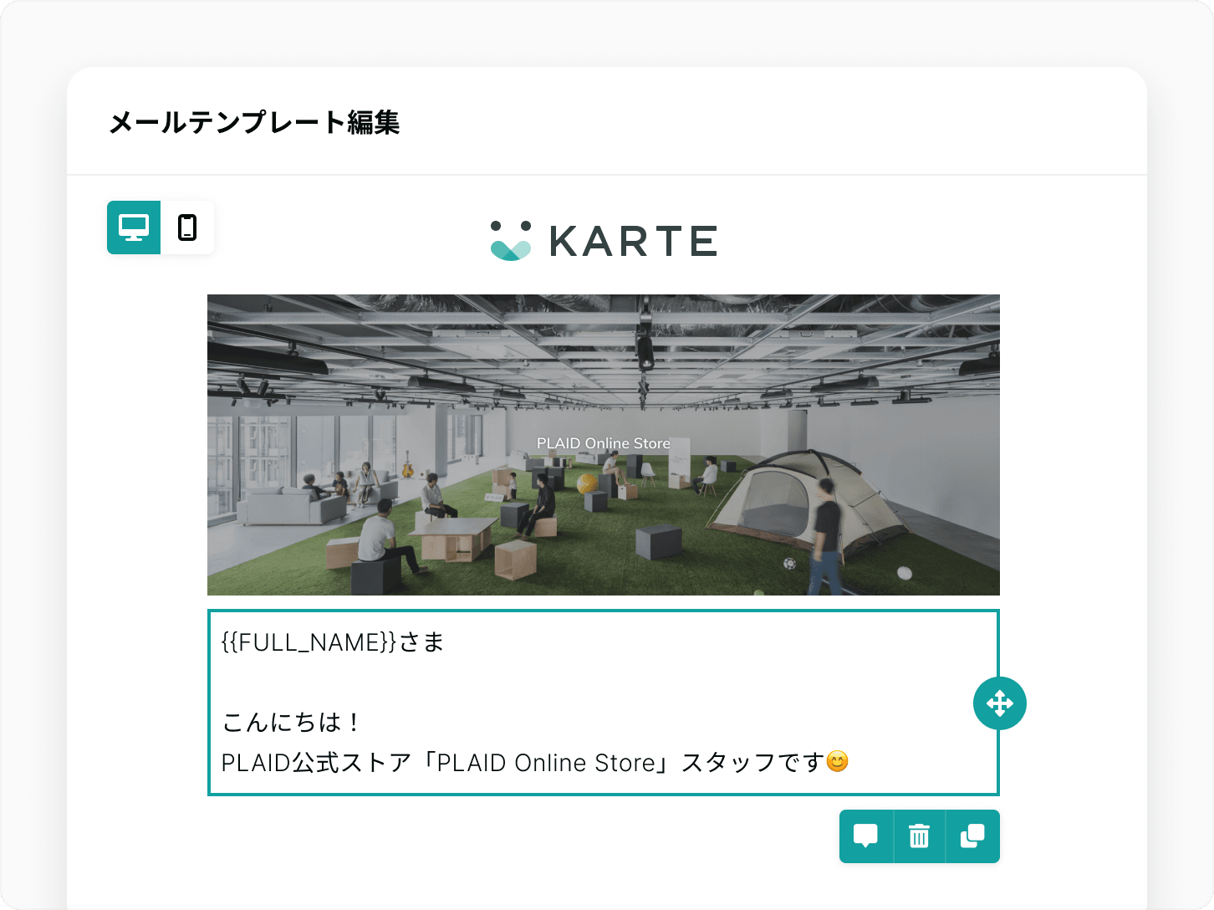Switch to desktop preview mode
Screen dimensions: 1214x910
[x=134, y=227]
